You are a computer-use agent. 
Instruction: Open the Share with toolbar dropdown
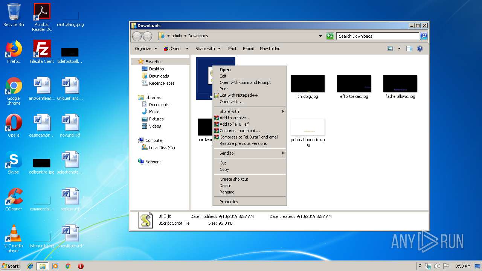pyautogui.click(x=208, y=49)
